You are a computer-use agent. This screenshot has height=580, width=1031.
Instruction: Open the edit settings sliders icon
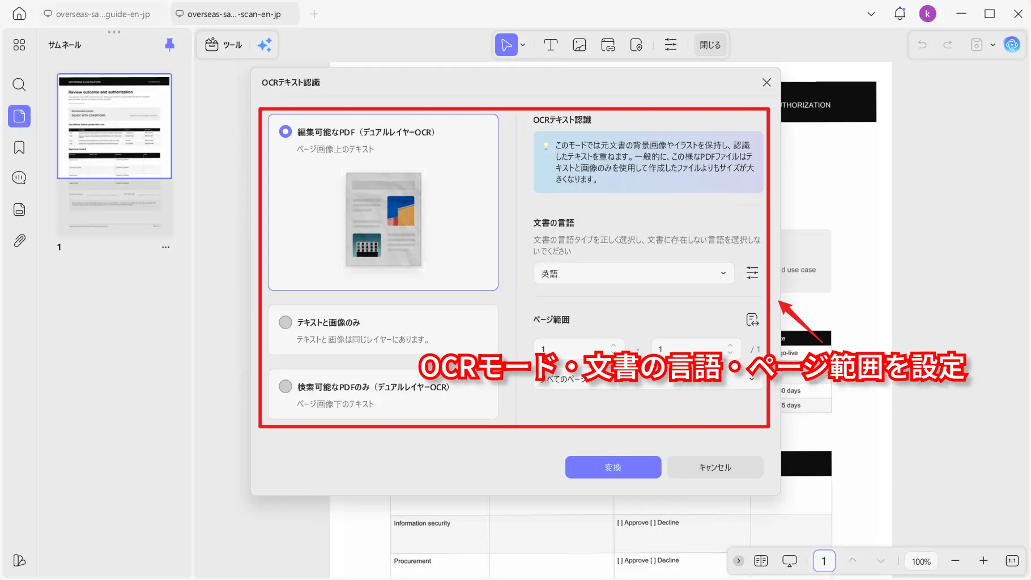point(671,45)
